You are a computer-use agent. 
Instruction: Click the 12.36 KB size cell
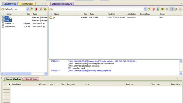pyautogui.click(x=26, y=27)
